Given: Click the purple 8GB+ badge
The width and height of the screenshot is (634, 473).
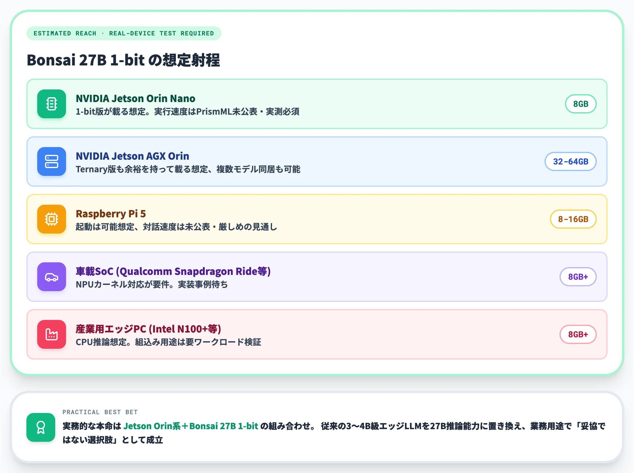Looking at the screenshot, I should [x=578, y=277].
